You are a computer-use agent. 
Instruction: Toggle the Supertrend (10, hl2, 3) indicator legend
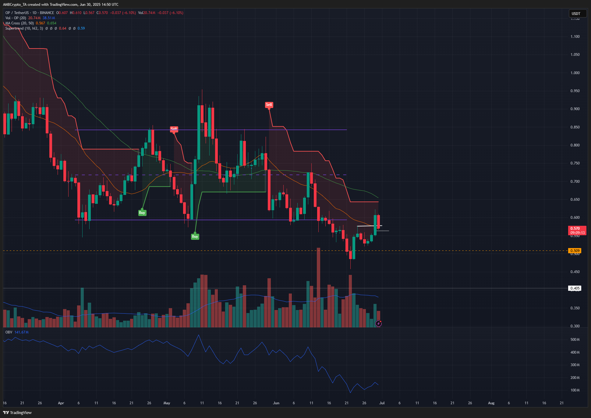point(23,28)
